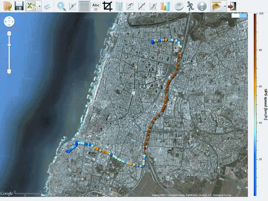
Task: Click the map view button
Action: point(216,6)
